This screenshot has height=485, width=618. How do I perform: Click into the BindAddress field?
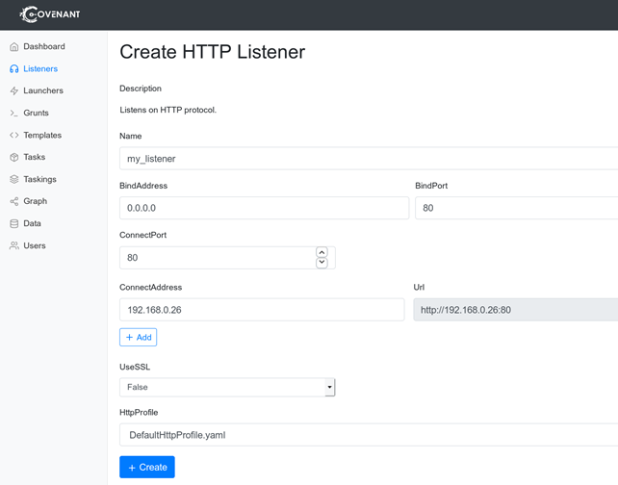(264, 208)
